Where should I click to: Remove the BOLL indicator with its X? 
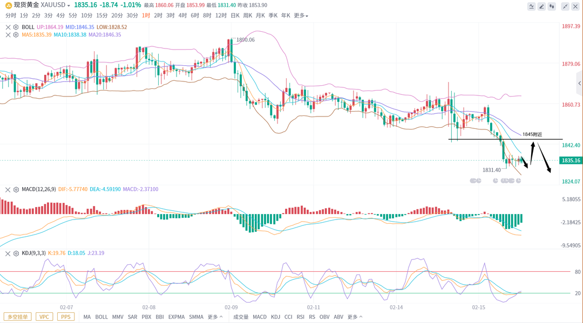tap(8, 27)
